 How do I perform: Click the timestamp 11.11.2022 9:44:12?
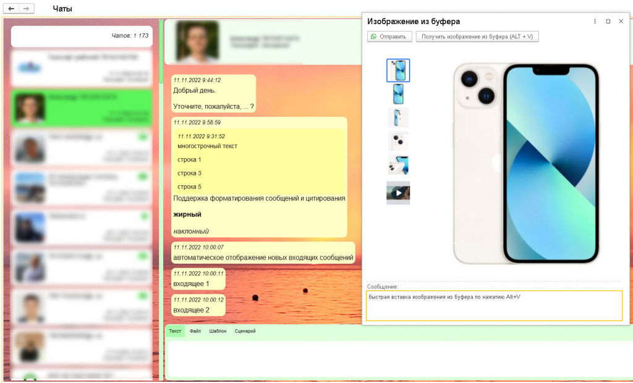pos(197,80)
